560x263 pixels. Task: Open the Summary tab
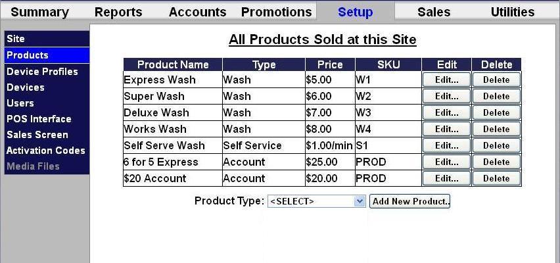(39, 12)
